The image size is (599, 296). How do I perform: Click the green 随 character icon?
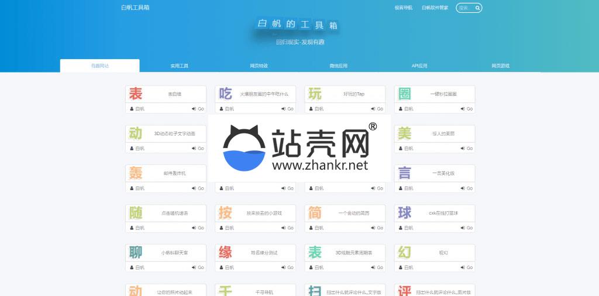136,213
